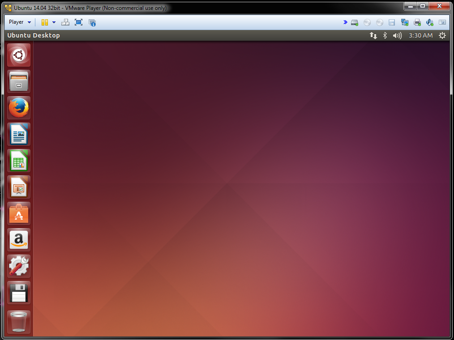Viewport: 454px width, 340px height.
Task: Open the sound volume indicator
Action: [x=397, y=35]
